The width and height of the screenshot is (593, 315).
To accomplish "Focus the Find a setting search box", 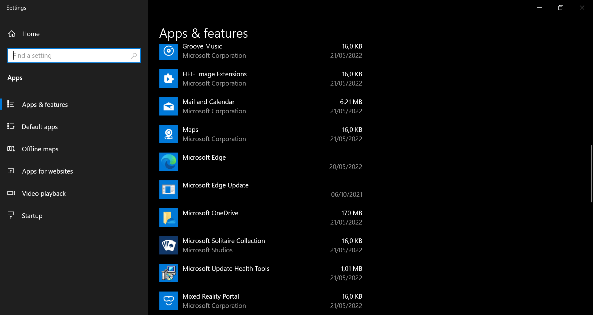I will coord(74,56).
